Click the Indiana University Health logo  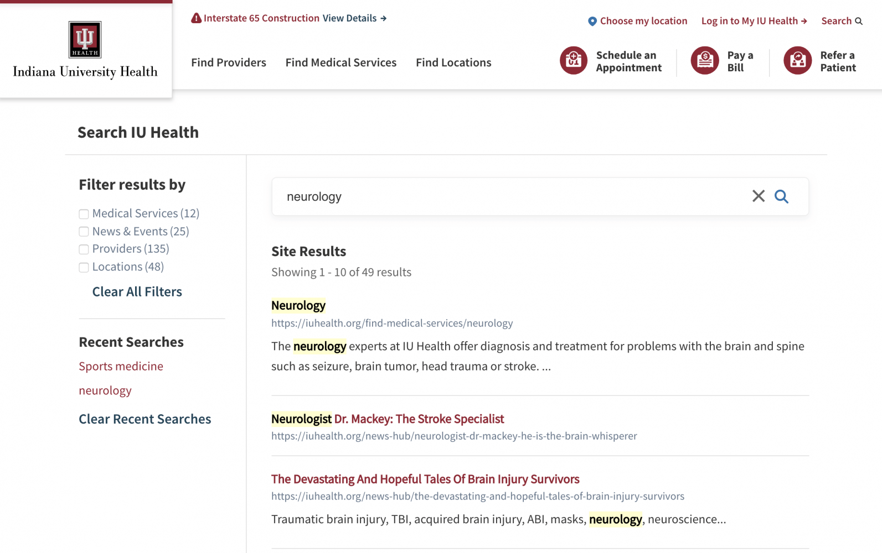coord(85,50)
